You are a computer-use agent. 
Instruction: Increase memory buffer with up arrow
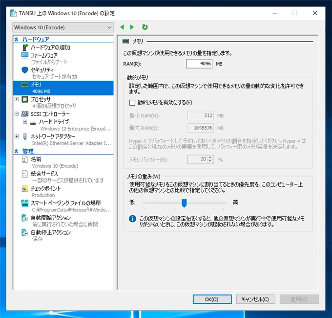(210, 158)
